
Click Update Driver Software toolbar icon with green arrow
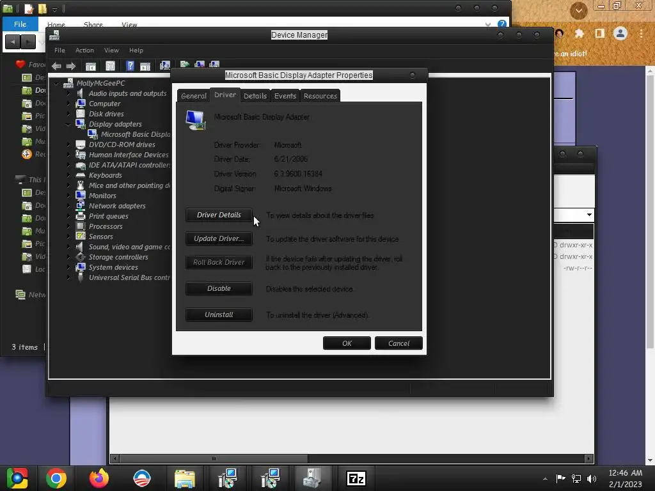tap(185, 65)
